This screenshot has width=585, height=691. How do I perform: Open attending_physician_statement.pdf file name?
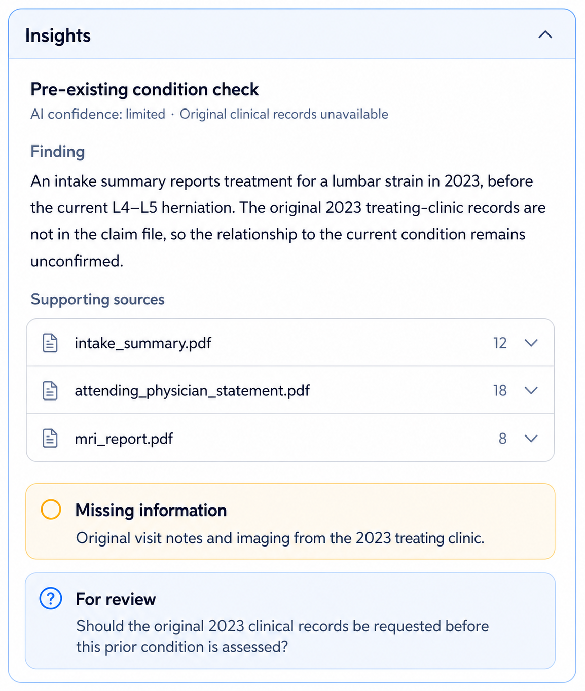(x=192, y=391)
